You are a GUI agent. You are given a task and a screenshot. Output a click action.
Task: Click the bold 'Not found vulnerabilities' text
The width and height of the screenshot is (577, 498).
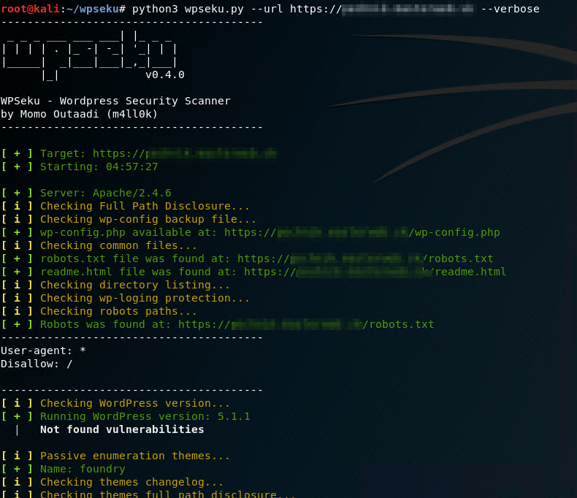pos(122,429)
